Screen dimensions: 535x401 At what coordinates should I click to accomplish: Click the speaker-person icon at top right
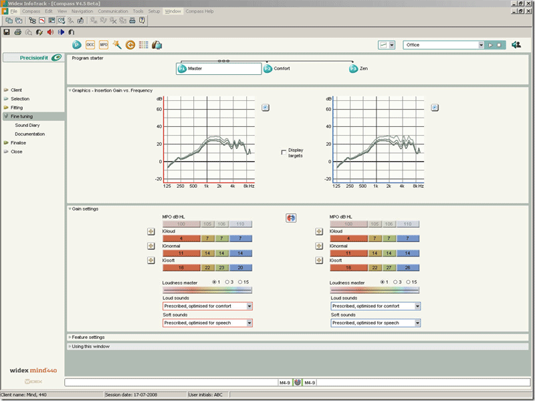[x=516, y=45]
